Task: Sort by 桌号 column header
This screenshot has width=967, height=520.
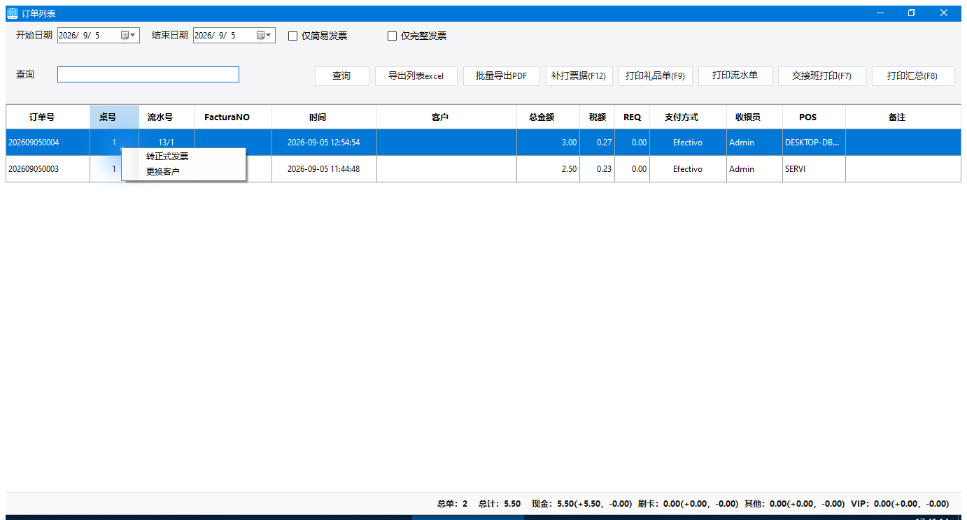Action: [114, 117]
